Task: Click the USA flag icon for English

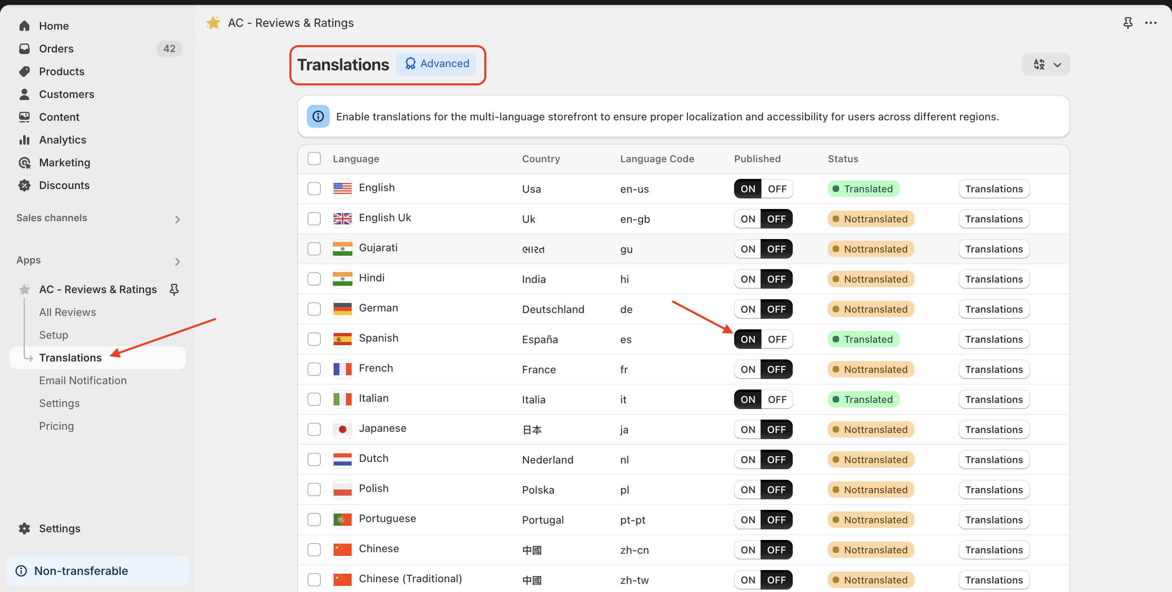Action: 342,188
